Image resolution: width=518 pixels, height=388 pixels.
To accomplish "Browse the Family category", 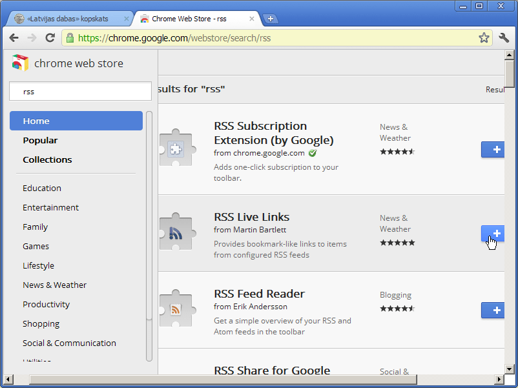I will point(36,227).
